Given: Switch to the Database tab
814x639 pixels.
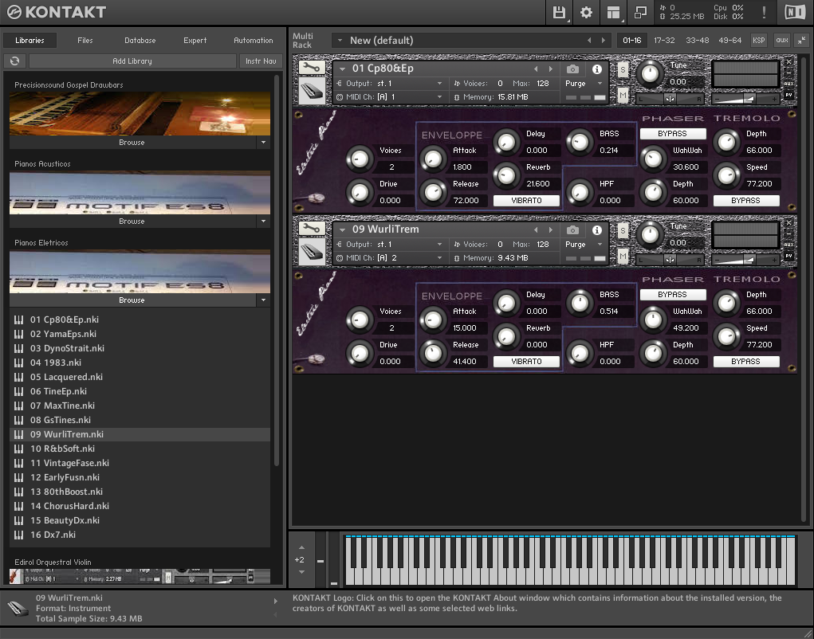Looking at the screenshot, I should pyautogui.click(x=140, y=41).
